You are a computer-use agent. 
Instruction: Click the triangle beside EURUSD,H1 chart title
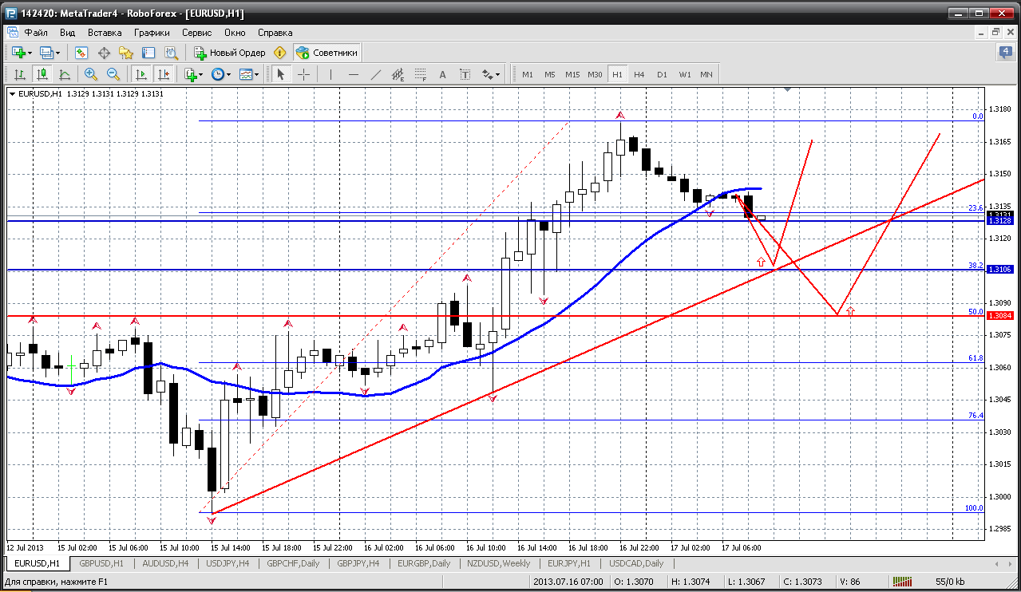point(12,94)
